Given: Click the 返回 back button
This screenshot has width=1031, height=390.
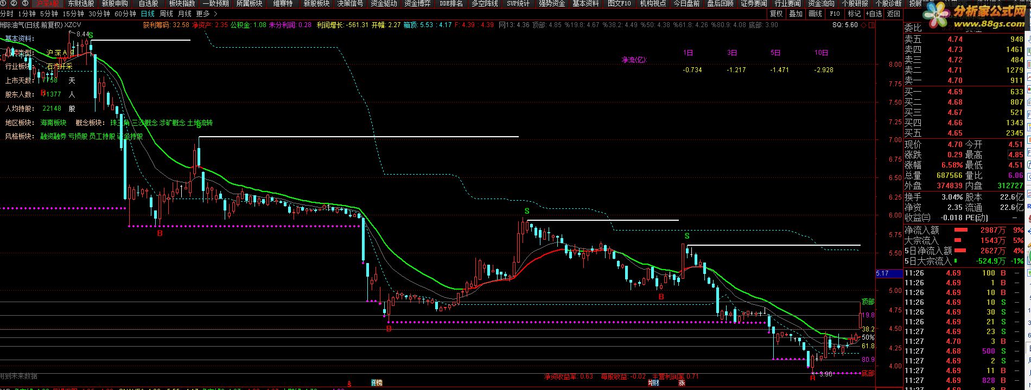Looking at the screenshot, I should pos(894,14).
